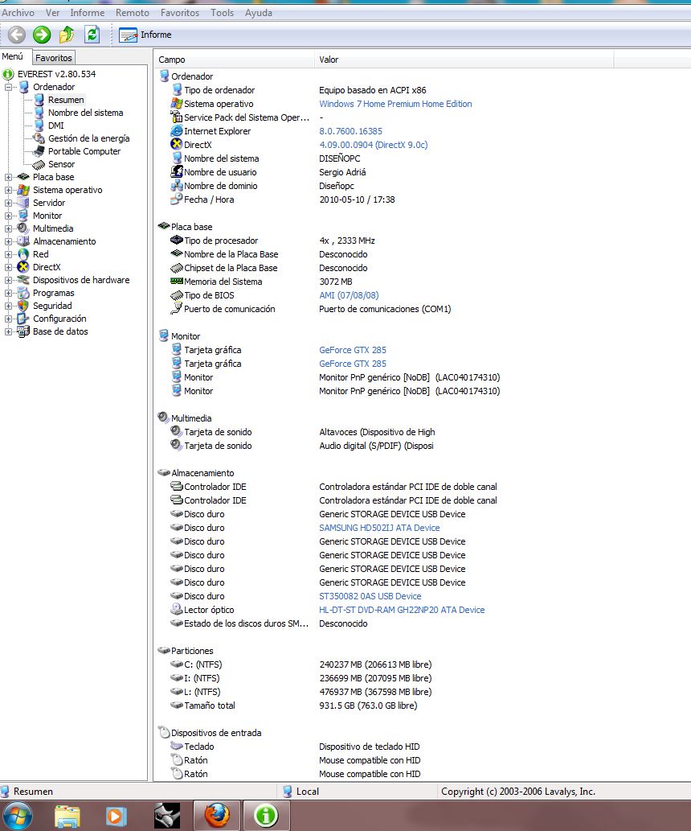
Task: Click the Memoria del Sistema icon
Action: tap(176, 282)
